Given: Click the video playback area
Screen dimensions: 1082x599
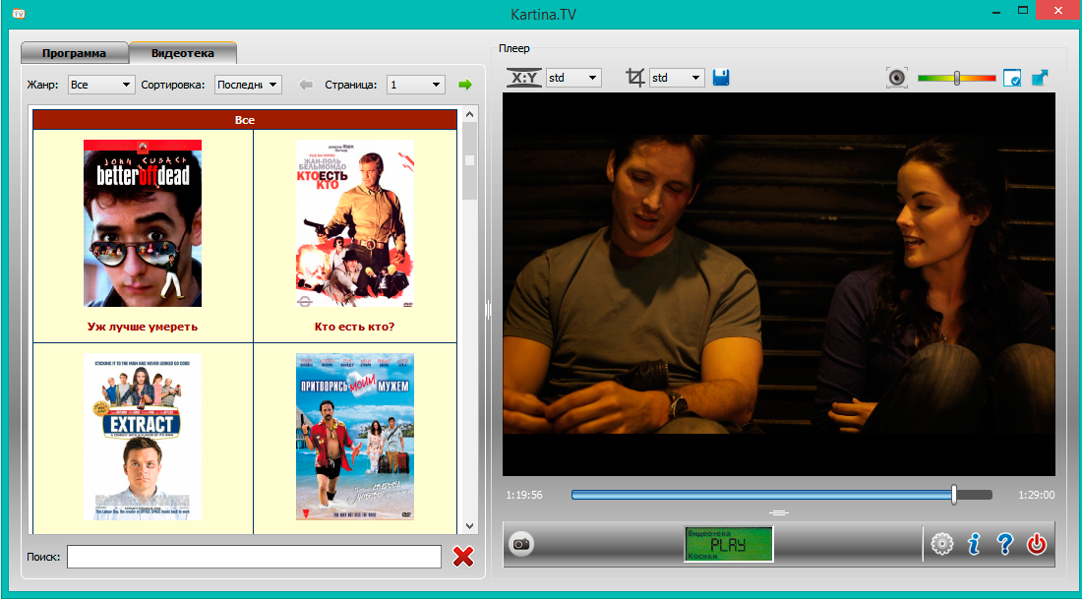Looking at the screenshot, I should coord(779,284).
